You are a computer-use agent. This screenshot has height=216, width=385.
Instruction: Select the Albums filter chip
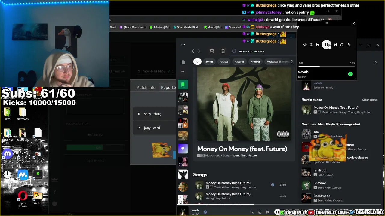(239, 61)
